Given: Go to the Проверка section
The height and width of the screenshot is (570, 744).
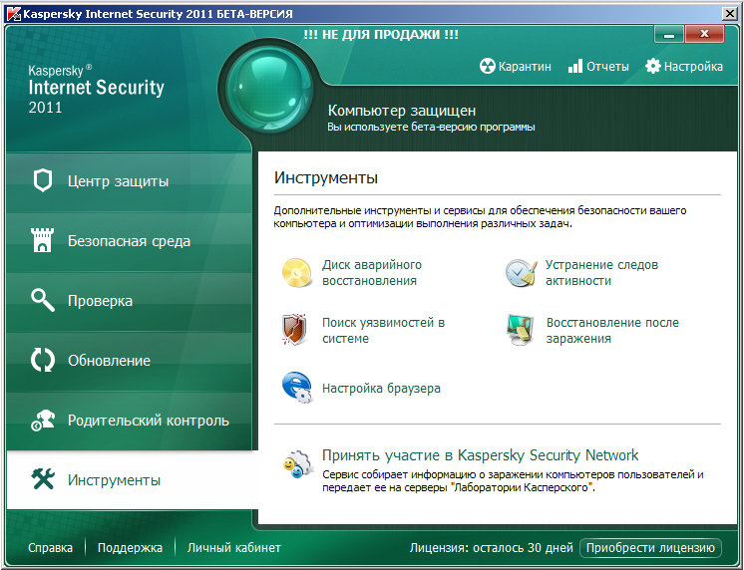Looking at the screenshot, I should pyautogui.click(x=129, y=301).
